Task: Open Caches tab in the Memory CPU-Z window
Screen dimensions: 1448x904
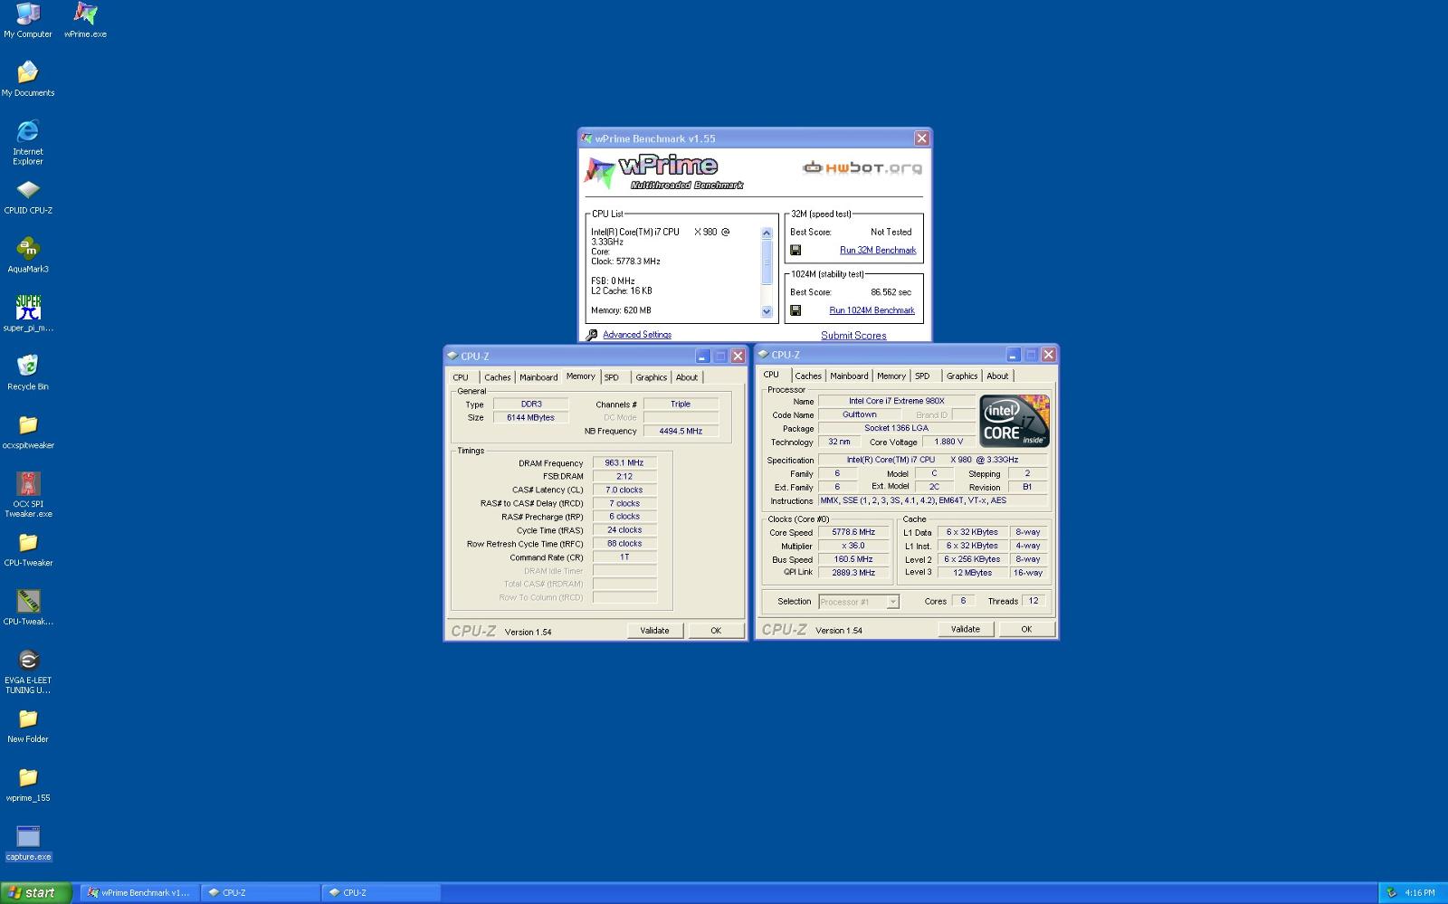Action: coord(497,378)
